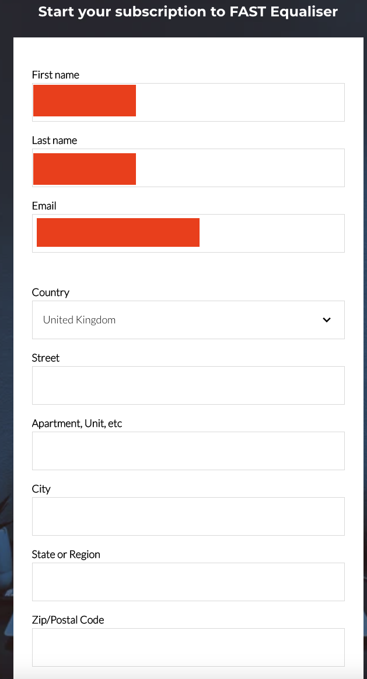
Task: Click the "Country" label above dropdown
Action: (x=51, y=293)
